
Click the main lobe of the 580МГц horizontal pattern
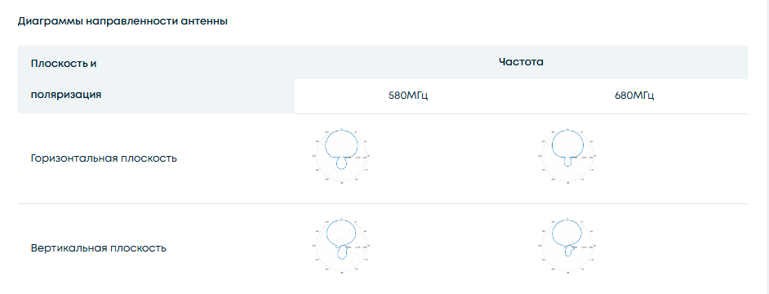341,143
